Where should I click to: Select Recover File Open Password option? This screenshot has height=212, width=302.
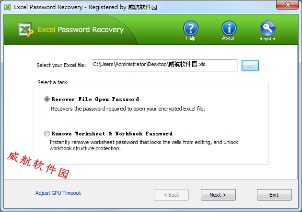[47, 99]
